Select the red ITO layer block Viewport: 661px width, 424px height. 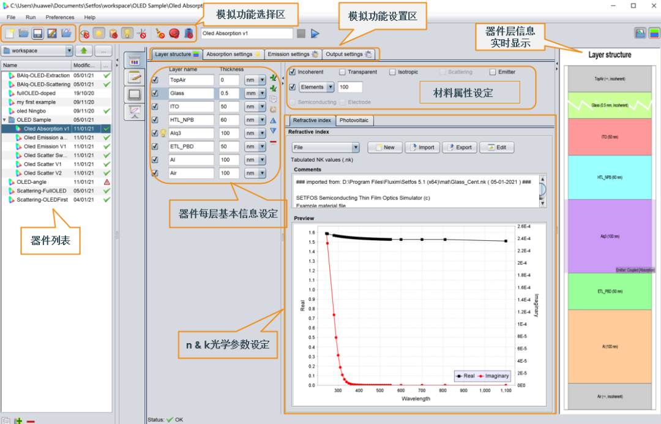click(x=610, y=137)
